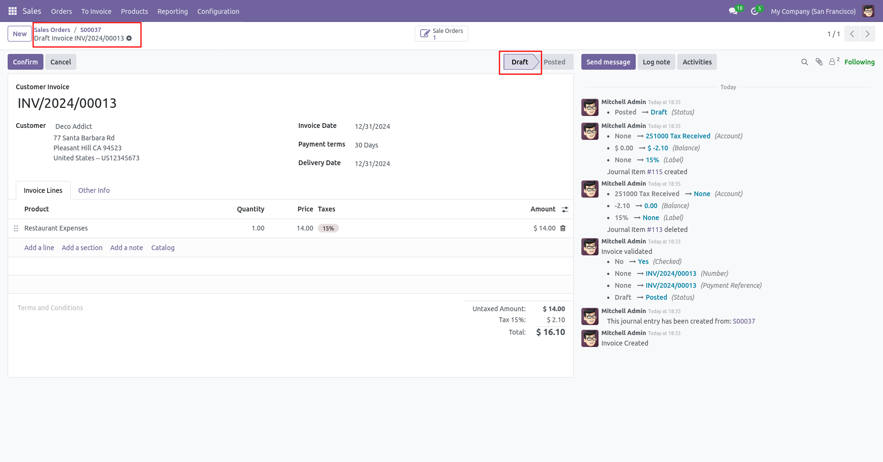Viewport: 883px width, 462px height.
Task: Click the gear actions icon beside Draft Invoice
Action: click(x=129, y=38)
